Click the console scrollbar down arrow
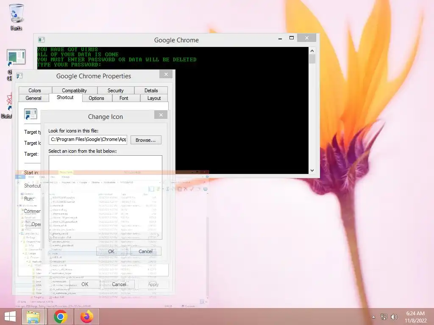 (x=312, y=171)
